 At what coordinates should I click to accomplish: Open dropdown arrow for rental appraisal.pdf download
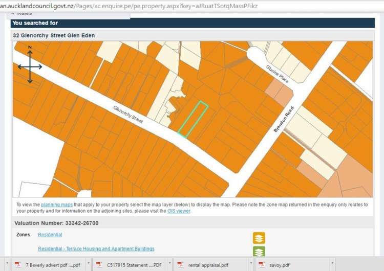click(x=251, y=264)
